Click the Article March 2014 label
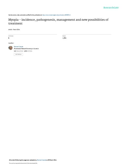The image size is (125, 167). tap(14, 30)
